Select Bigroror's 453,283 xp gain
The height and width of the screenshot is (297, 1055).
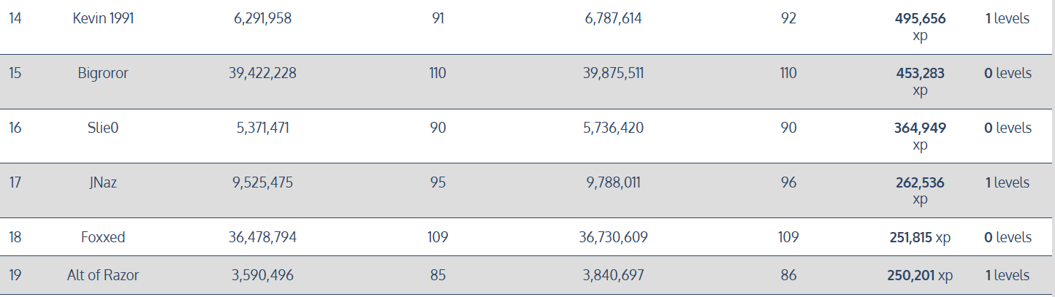click(921, 82)
